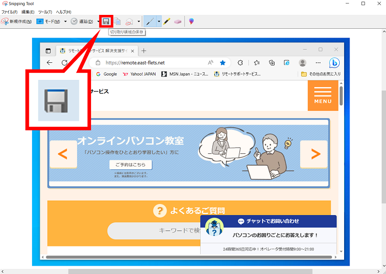The height and width of the screenshot is (274, 386).
Task: Click the owl mascot chat icon
Action: point(214,228)
